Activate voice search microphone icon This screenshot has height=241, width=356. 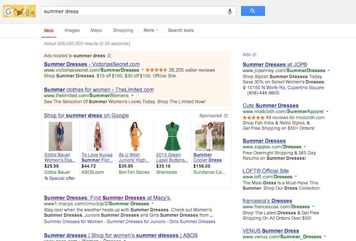coord(230,11)
